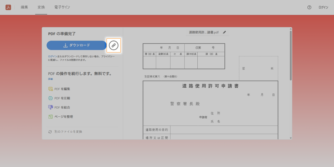Screen dimensions: 334x167
Task: Click the ログイン button at top right
Action: (x=323, y=7)
